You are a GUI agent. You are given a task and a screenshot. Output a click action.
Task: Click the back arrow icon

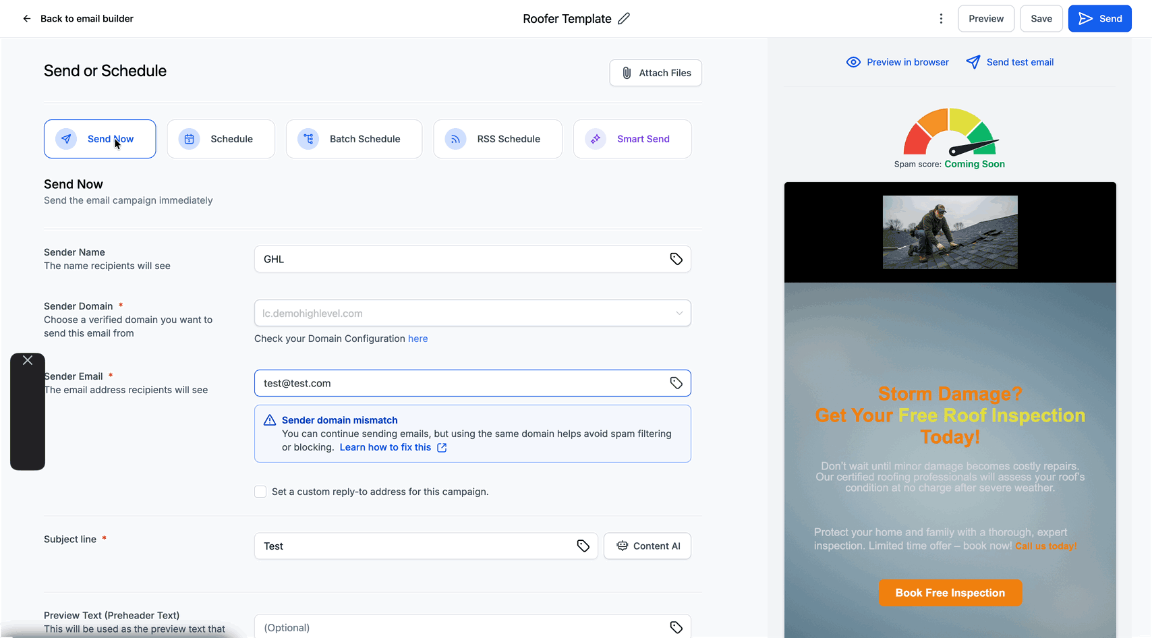tap(27, 19)
